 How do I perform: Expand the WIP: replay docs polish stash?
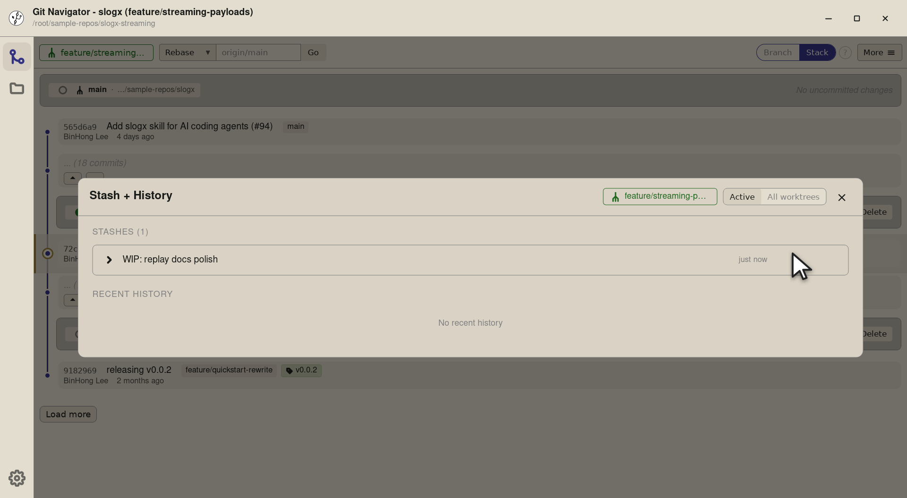click(x=109, y=260)
